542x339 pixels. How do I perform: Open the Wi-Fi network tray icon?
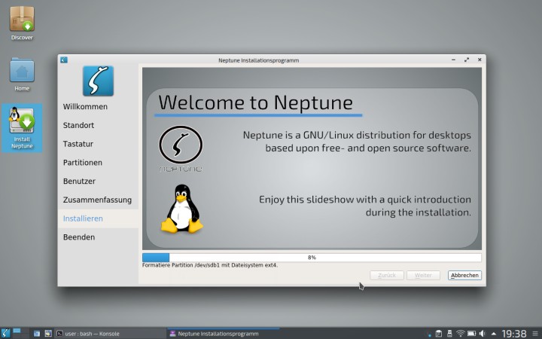pyautogui.click(x=461, y=334)
